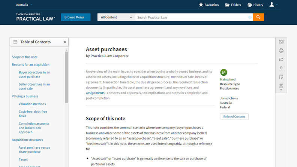This screenshot has width=297, height=167.
Task: Toggle the Table of Contents hamburger icon
Action: tap(15, 42)
